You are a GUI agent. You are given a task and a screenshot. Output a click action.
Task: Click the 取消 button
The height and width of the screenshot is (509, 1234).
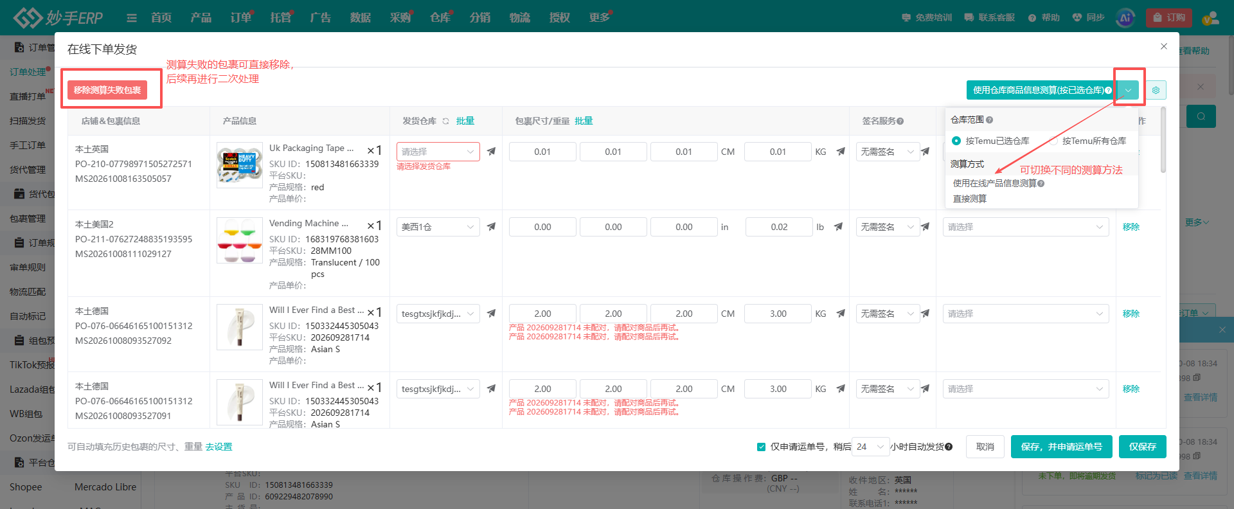coord(985,447)
